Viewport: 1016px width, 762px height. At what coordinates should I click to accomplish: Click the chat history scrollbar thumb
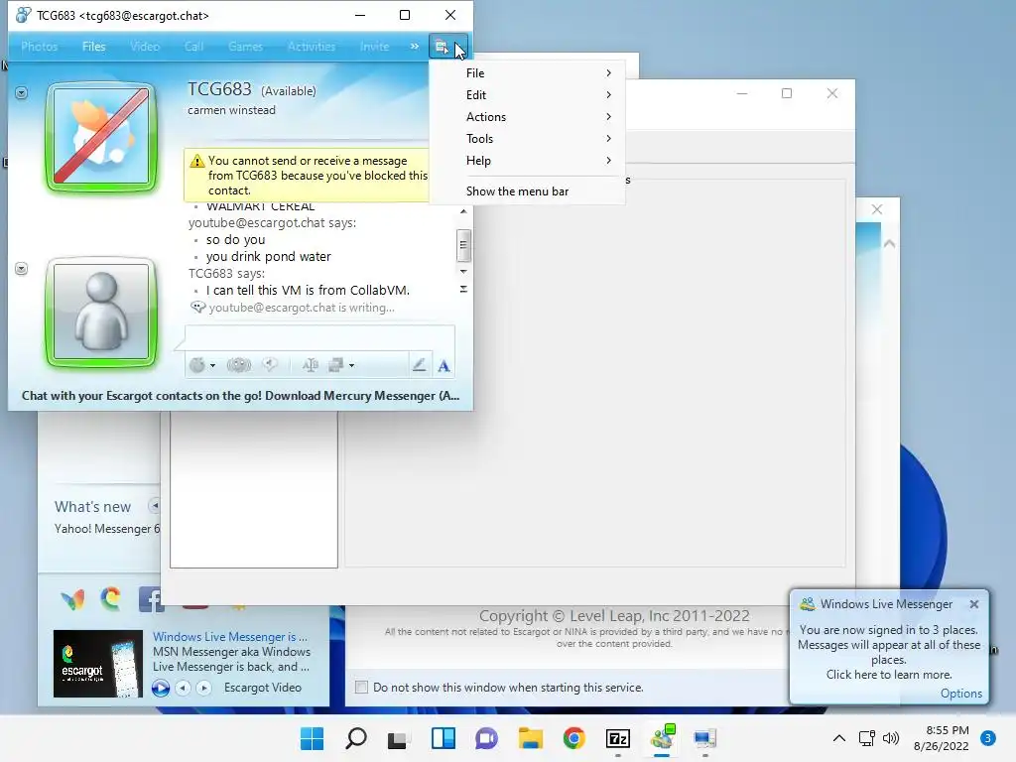[463, 245]
